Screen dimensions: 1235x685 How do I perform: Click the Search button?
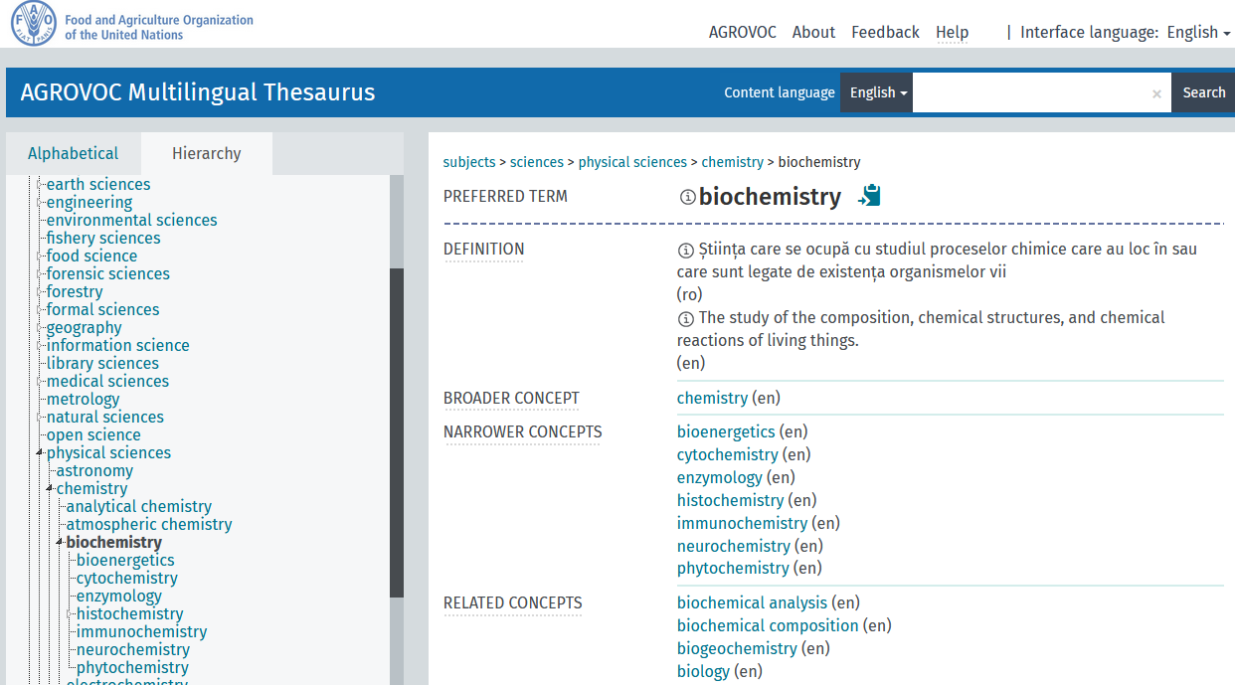(x=1203, y=92)
